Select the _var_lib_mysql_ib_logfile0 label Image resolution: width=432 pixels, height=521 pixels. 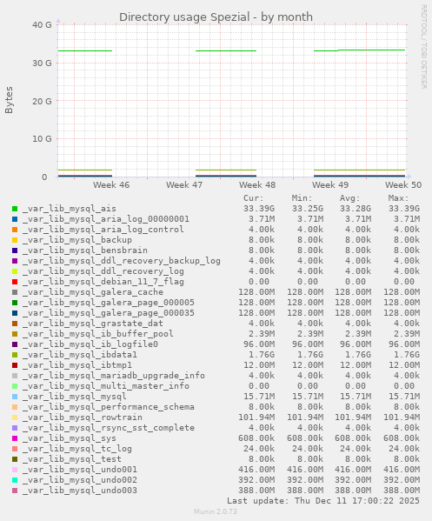click(x=90, y=344)
